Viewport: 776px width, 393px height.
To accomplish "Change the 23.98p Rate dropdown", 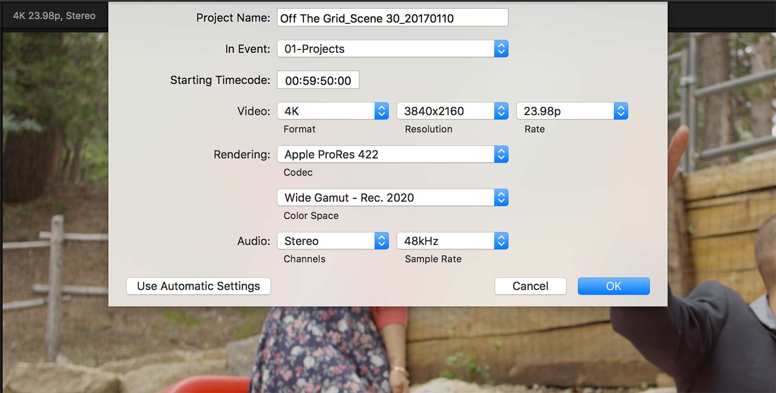I will tap(572, 111).
